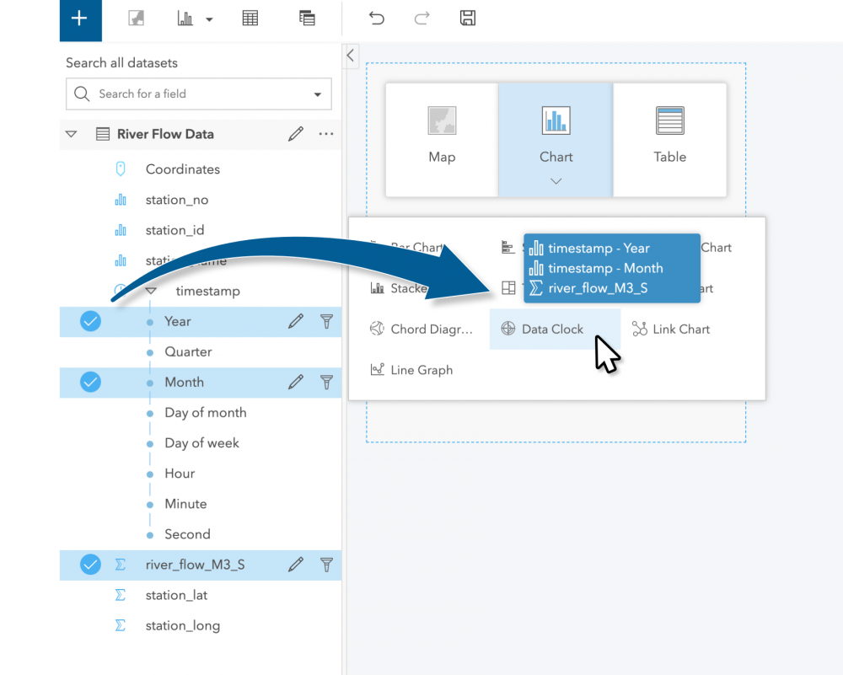Filter the river_flow_M3_S field
This screenshot has width=843, height=675.
326,565
